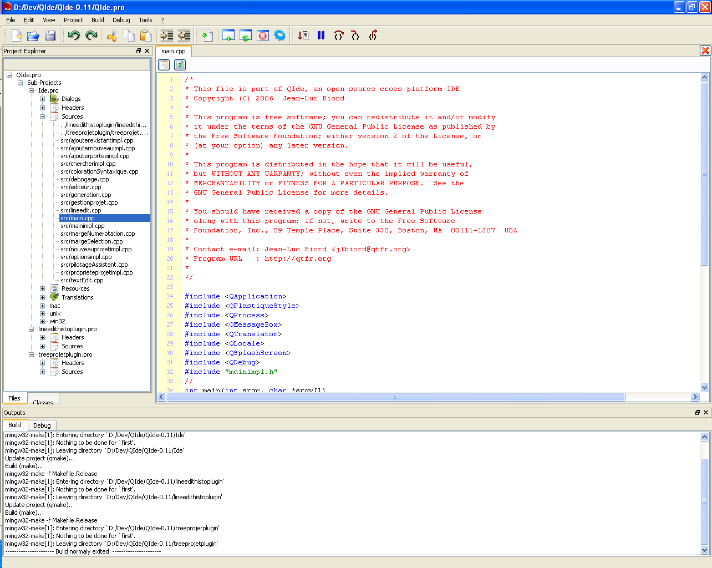
Task: Float the Project Explorer panel
Action: click(139, 51)
